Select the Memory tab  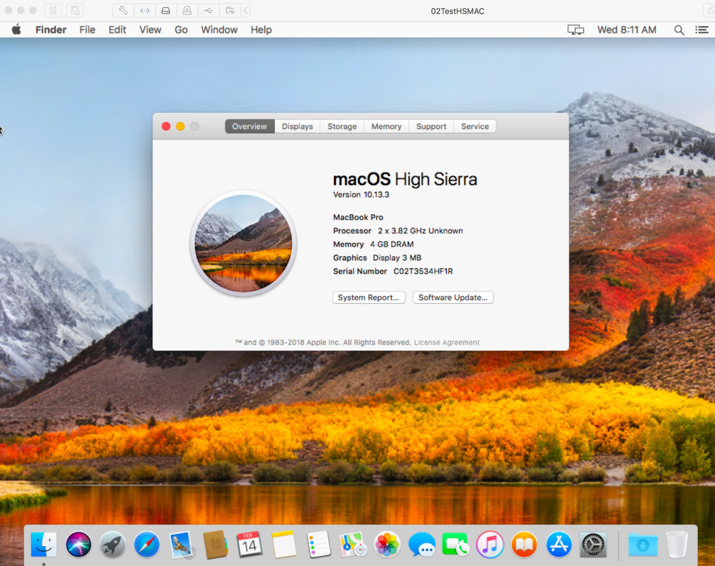(386, 127)
